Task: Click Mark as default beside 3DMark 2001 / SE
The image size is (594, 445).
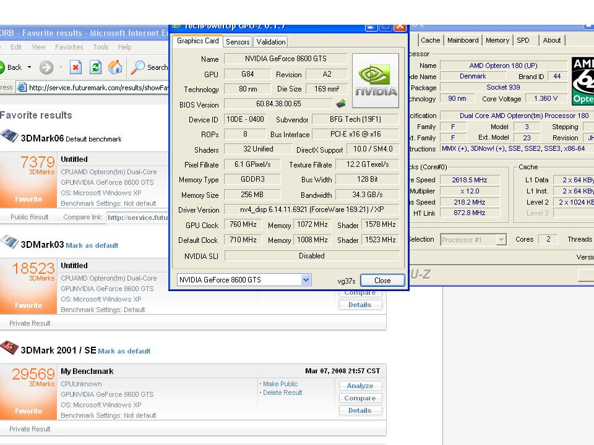Action: point(124,351)
